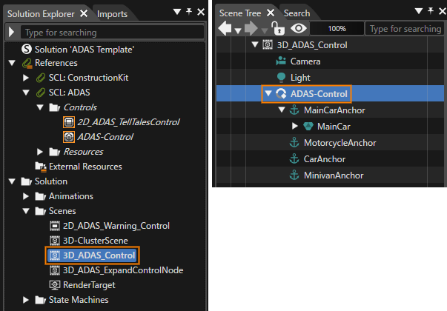Viewport: 447px width, 311px height.
Task: Collapse the Scenes folder
Action: [26, 211]
